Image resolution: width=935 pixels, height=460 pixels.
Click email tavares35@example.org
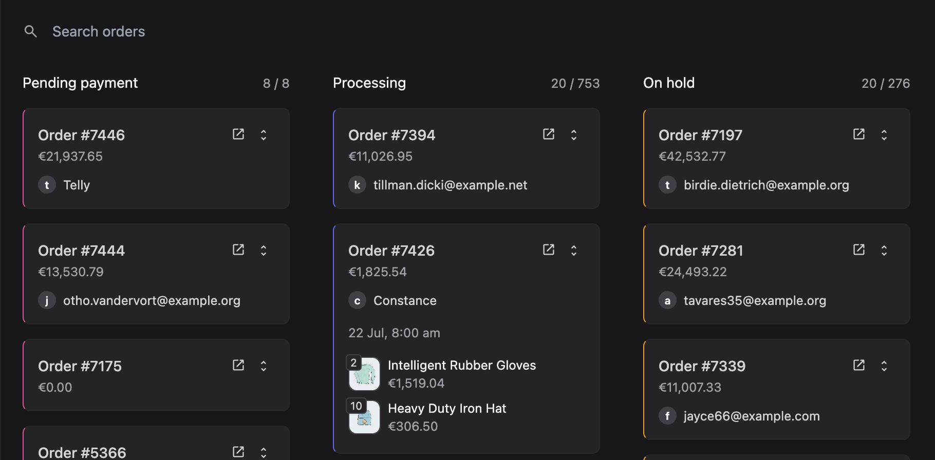(x=755, y=301)
